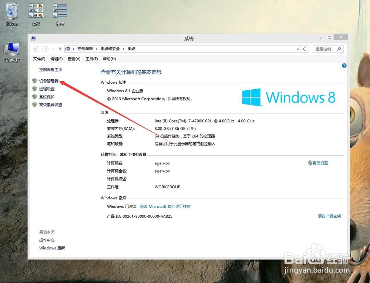Open the 帮助(H) menu
370x283 pixels.
pos(109,59)
